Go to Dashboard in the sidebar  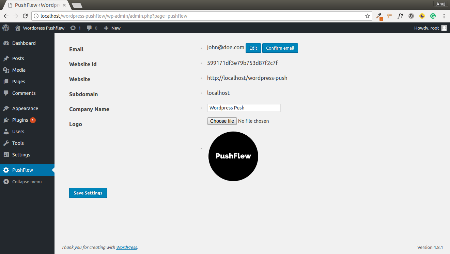27,43
